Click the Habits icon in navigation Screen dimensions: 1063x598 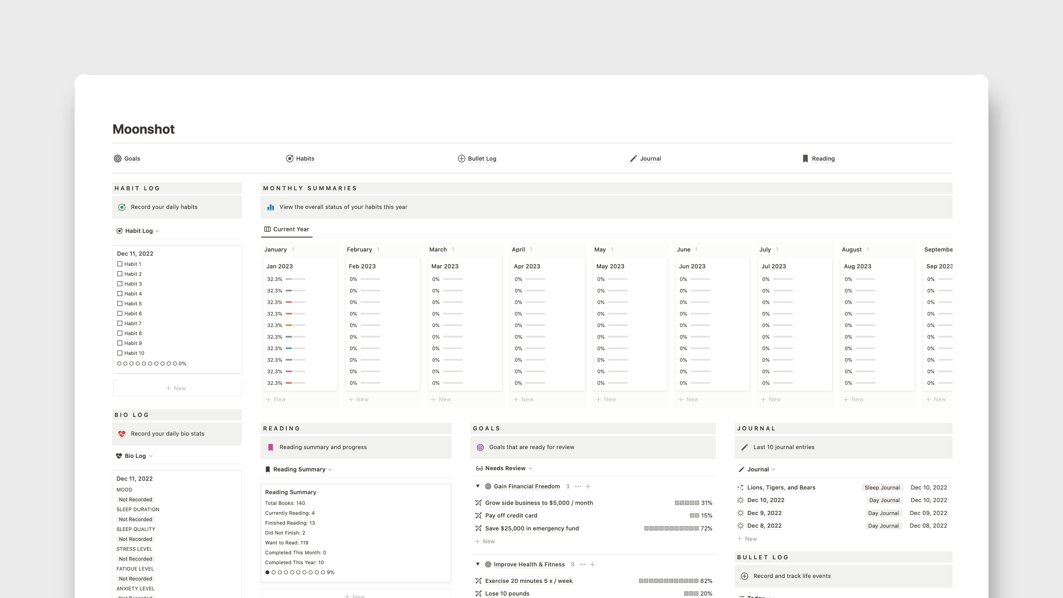290,159
